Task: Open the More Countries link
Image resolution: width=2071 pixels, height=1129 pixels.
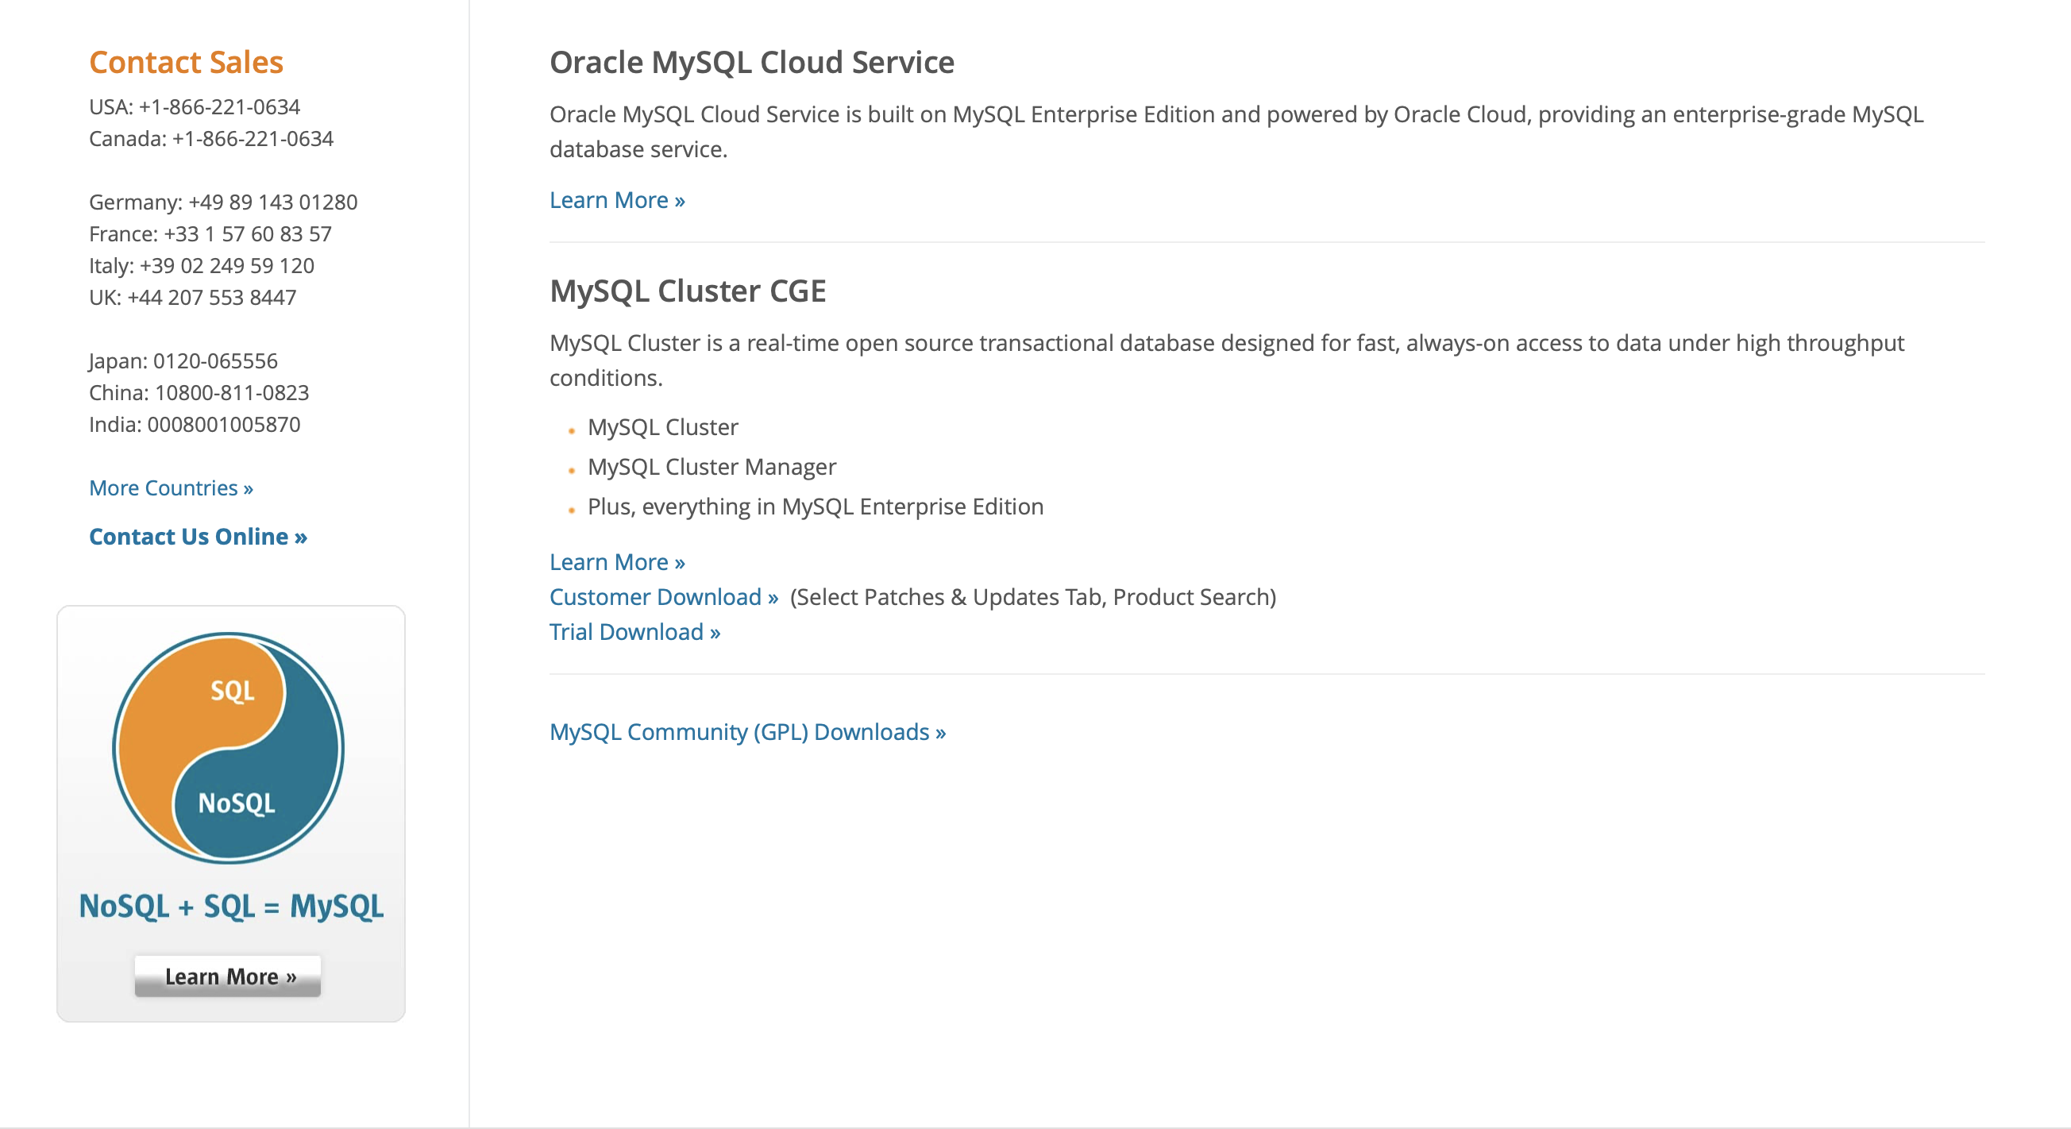Action: [x=172, y=487]
